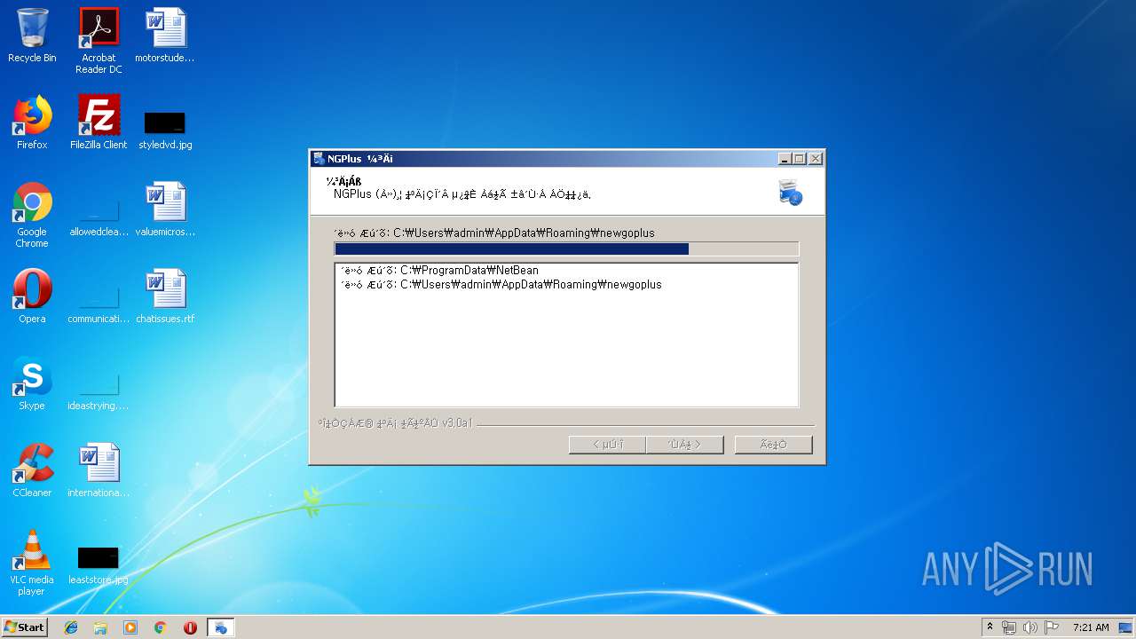Select the styledvd.jpg file icon
Viewport: 1136px width, 639px height.
(x=165, y=129)
